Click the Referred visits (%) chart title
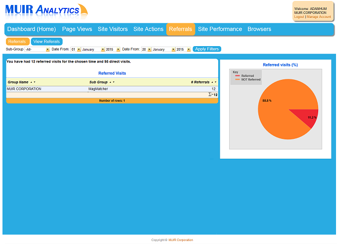The image size is (338, 248). click(x=280, y=65)
